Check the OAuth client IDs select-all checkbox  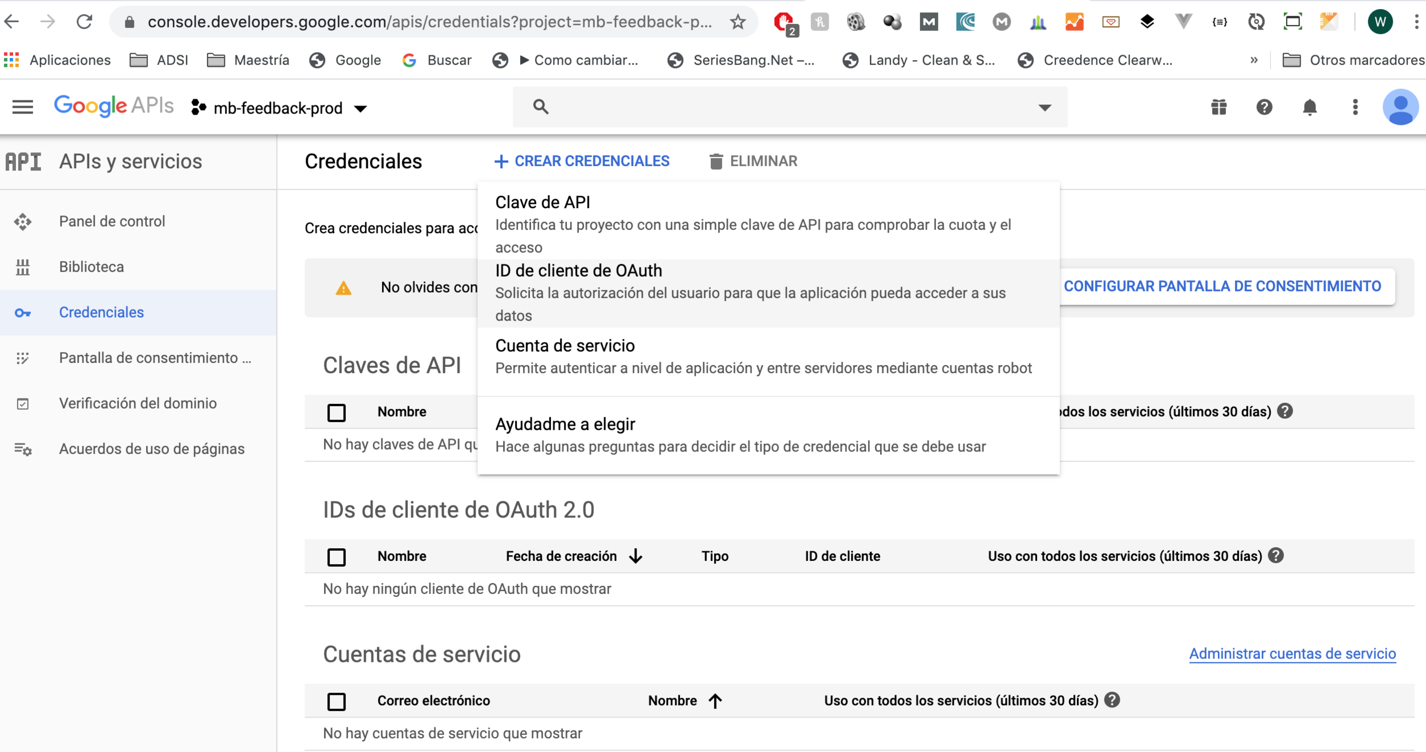point(337,556)
